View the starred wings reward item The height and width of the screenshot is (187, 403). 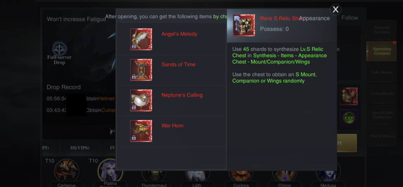pos(349,96)
